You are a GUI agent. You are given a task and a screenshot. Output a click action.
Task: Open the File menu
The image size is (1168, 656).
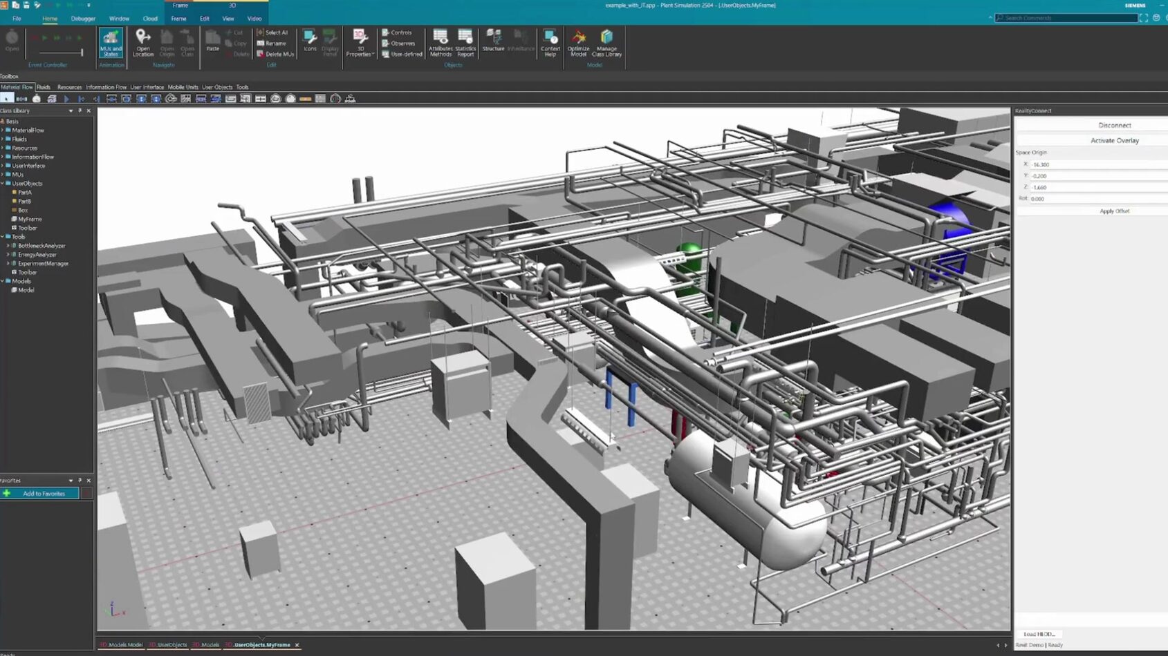17,19
